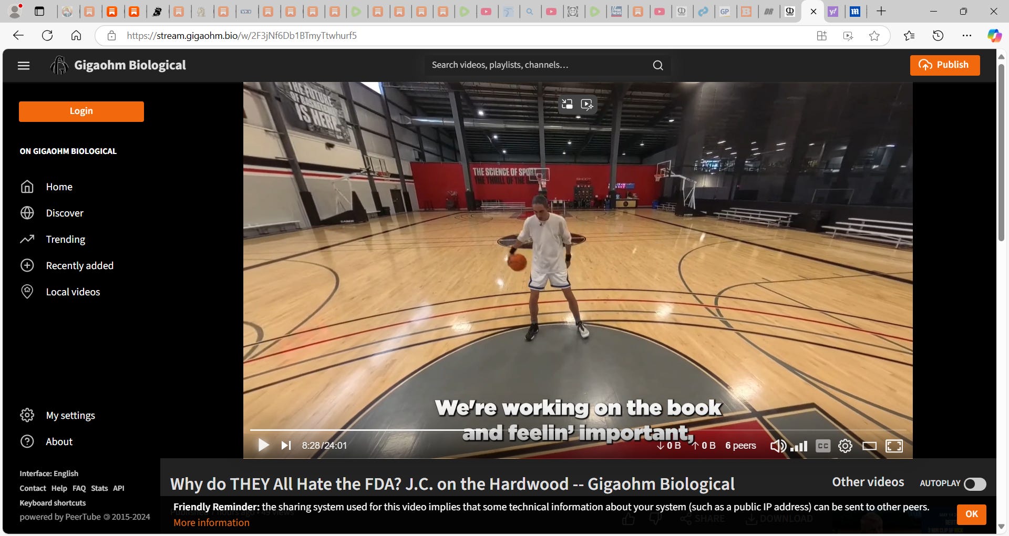Change Interface: English language
Screen dimensions: 1009x536
tap(49, 474)
